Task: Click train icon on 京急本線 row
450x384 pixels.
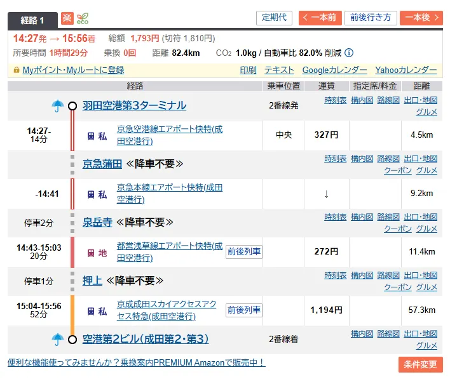Action: tap(91, 195)
